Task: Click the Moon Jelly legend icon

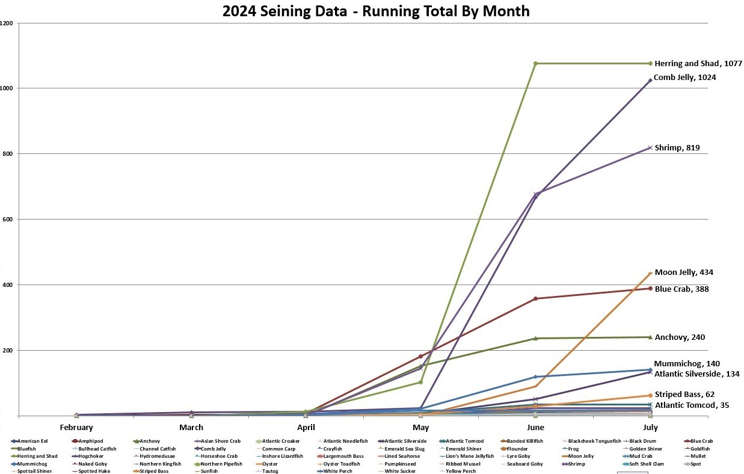Action: [x=565, y=457]
